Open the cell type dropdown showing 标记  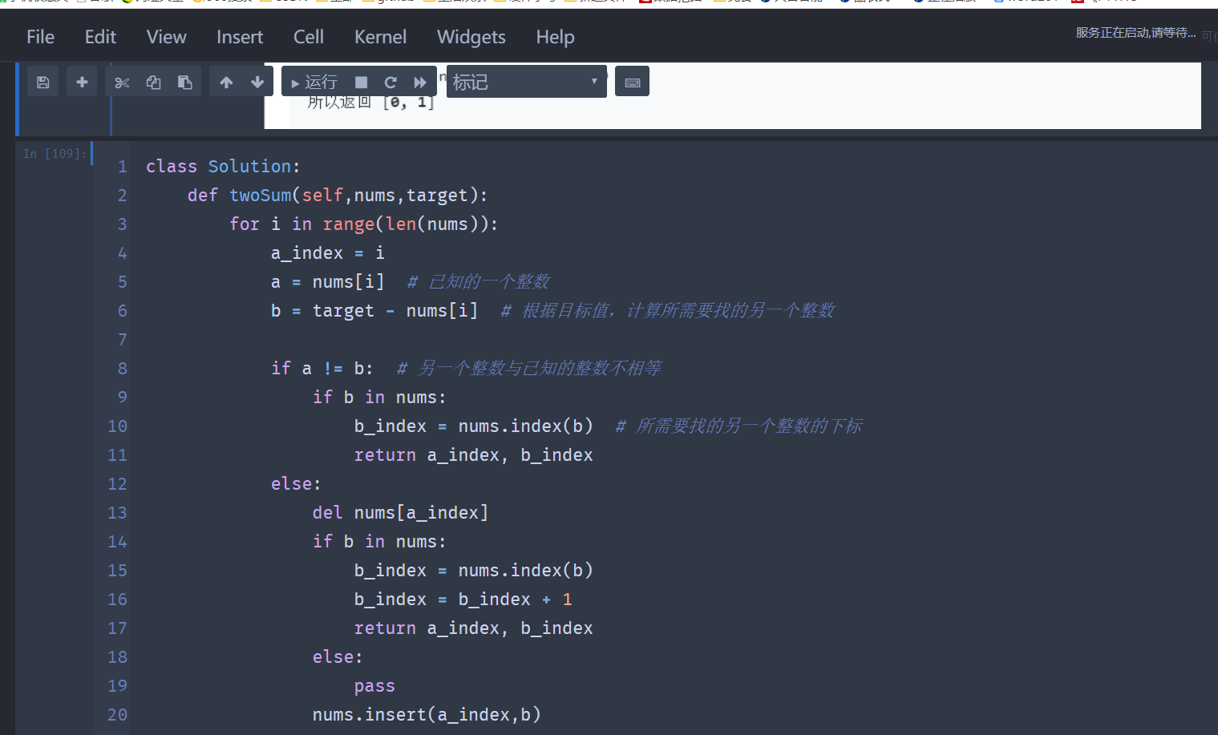[x=526, y=81]
